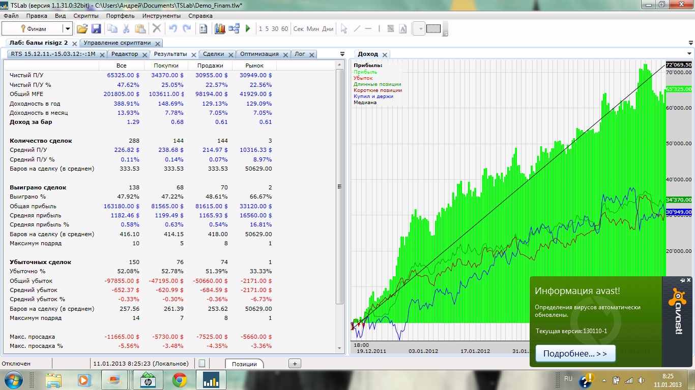Toggle the Мин timeframe button

(313, 29)
